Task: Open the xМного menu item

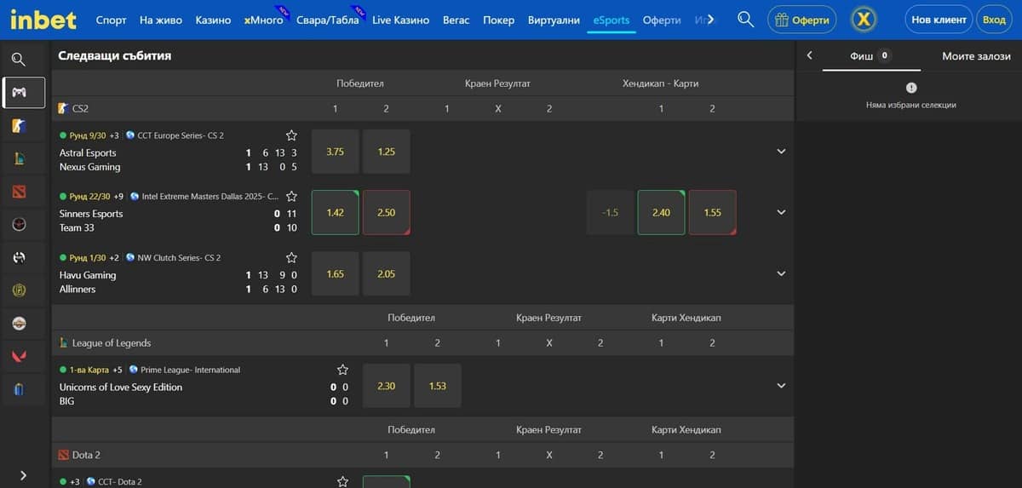Action: click(x=263, y=20)
